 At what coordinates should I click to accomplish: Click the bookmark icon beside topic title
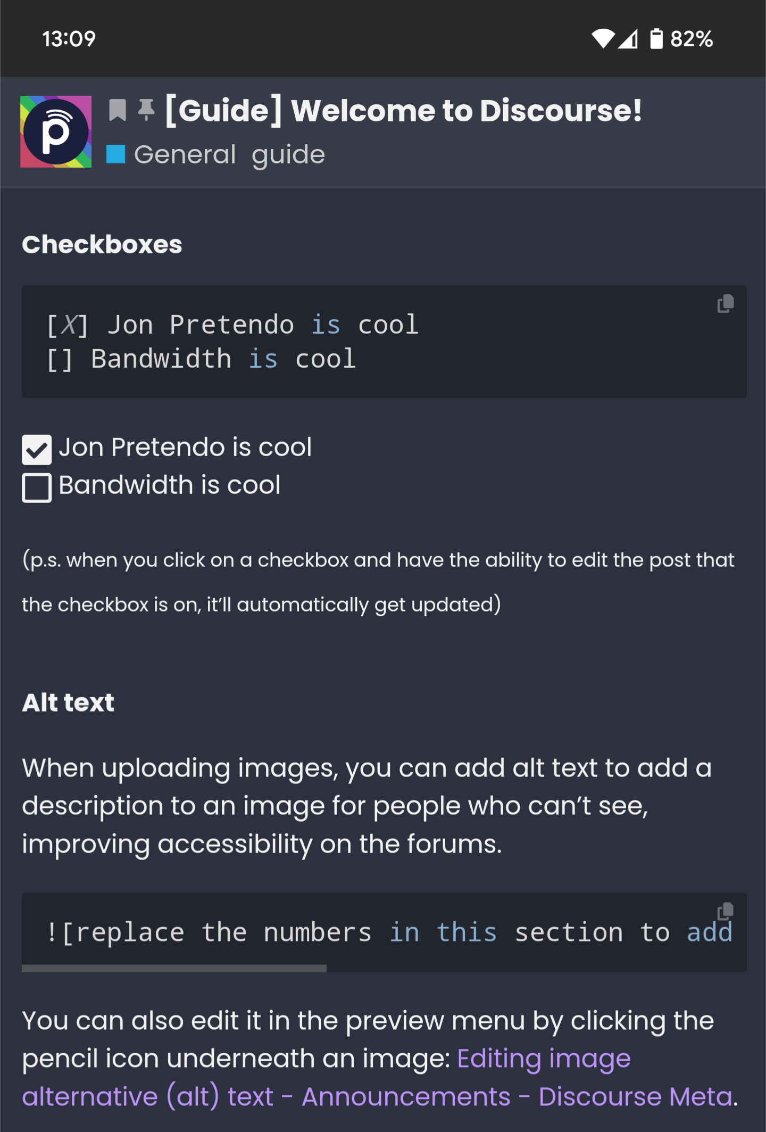[x=117, y=110]
